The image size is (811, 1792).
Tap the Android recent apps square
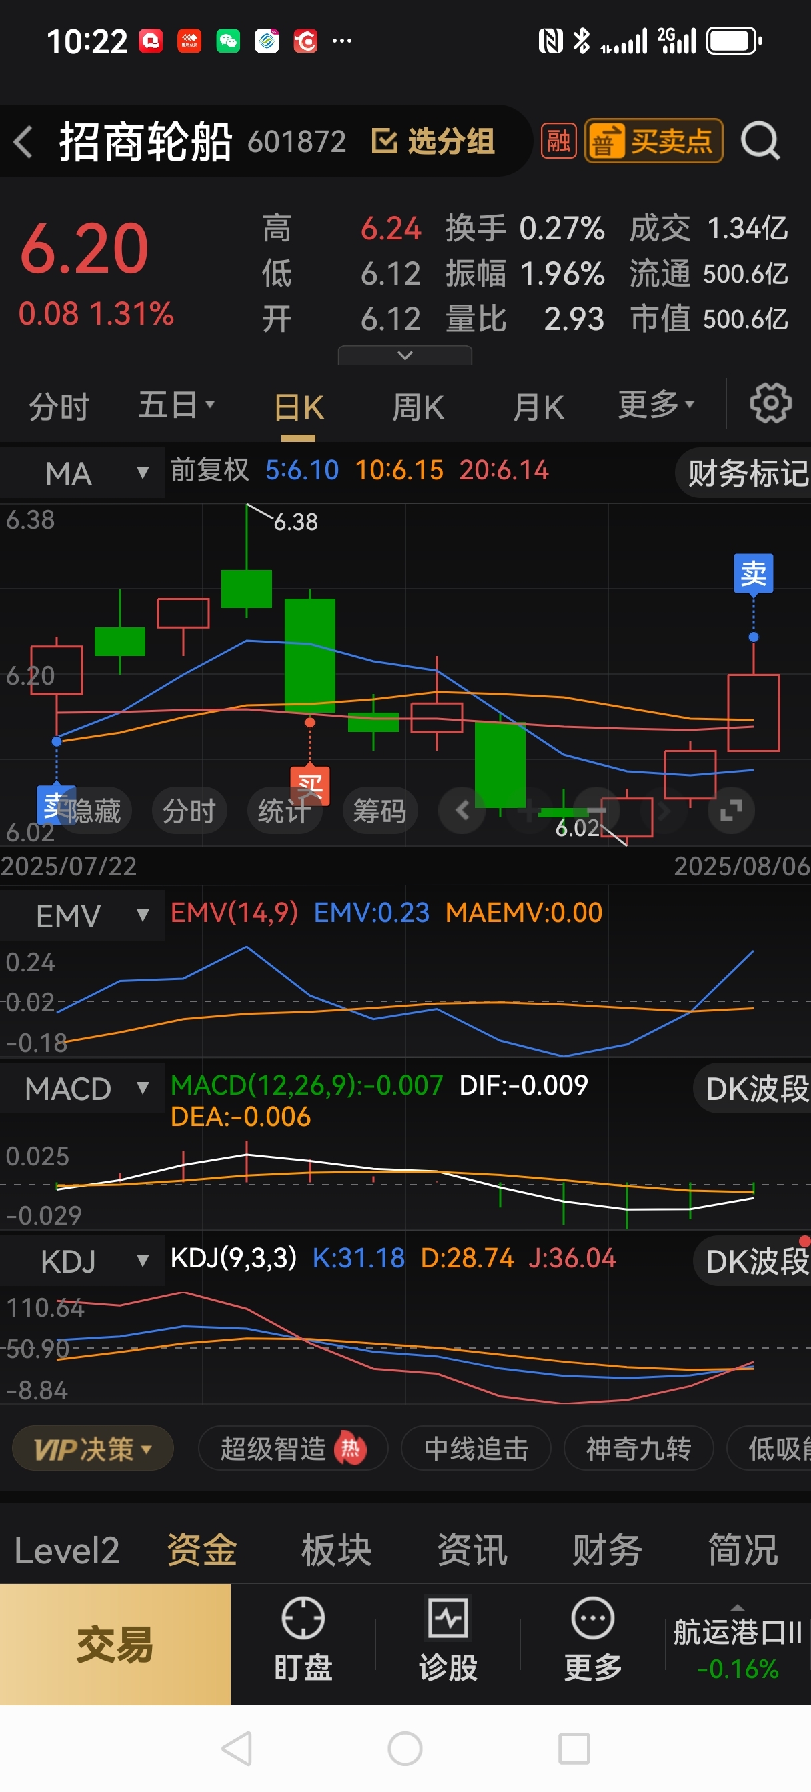click(x=574, y=1748)
